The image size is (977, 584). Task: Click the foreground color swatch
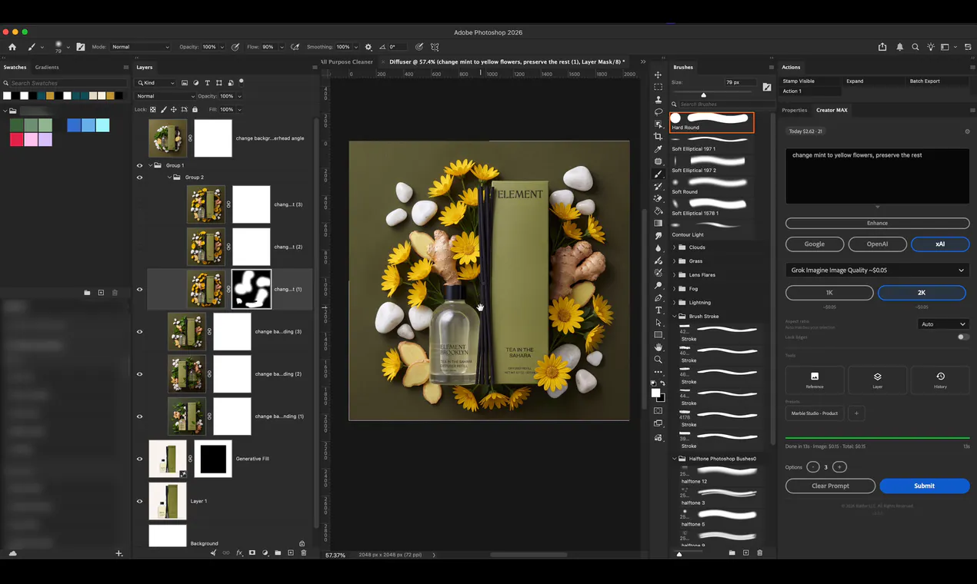(655, 393)
